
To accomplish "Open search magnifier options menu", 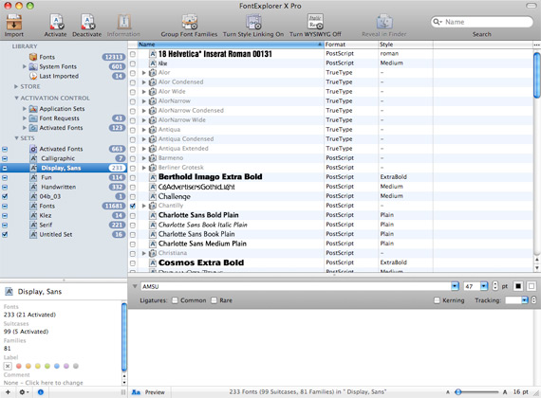I will 438,22.
